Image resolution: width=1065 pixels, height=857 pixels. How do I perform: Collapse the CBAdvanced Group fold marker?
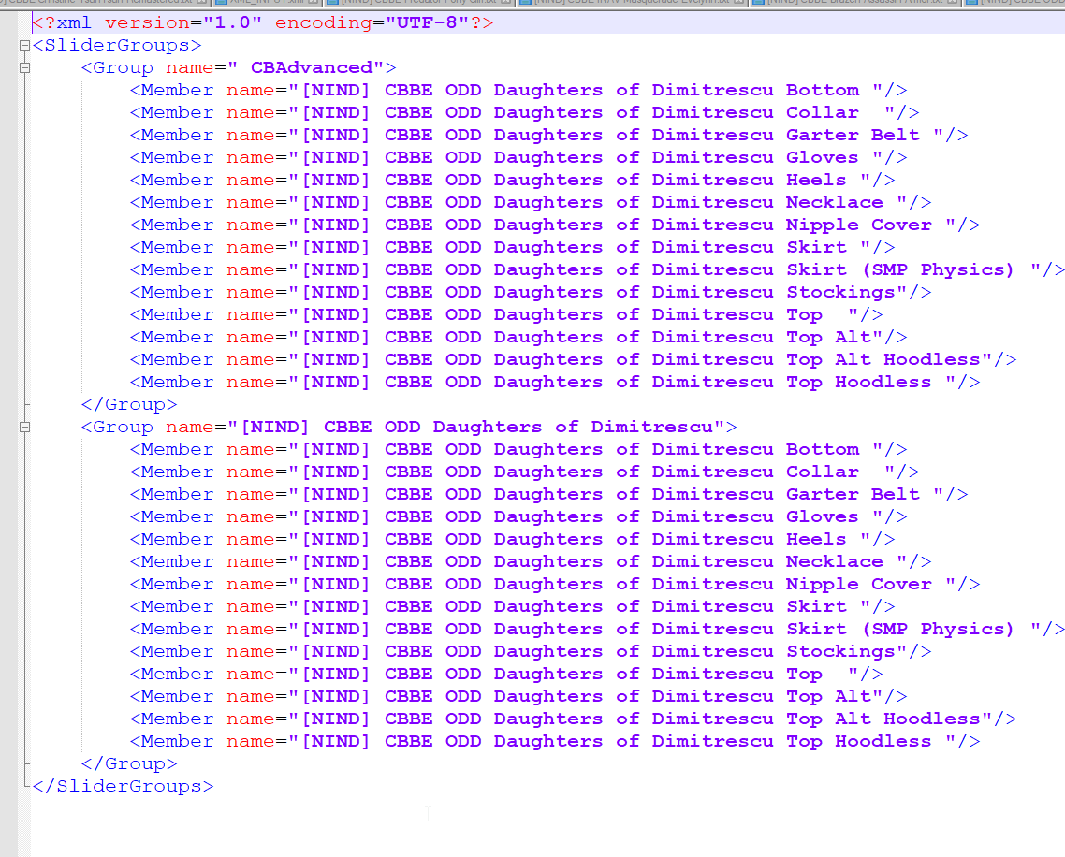coord(24,68)
